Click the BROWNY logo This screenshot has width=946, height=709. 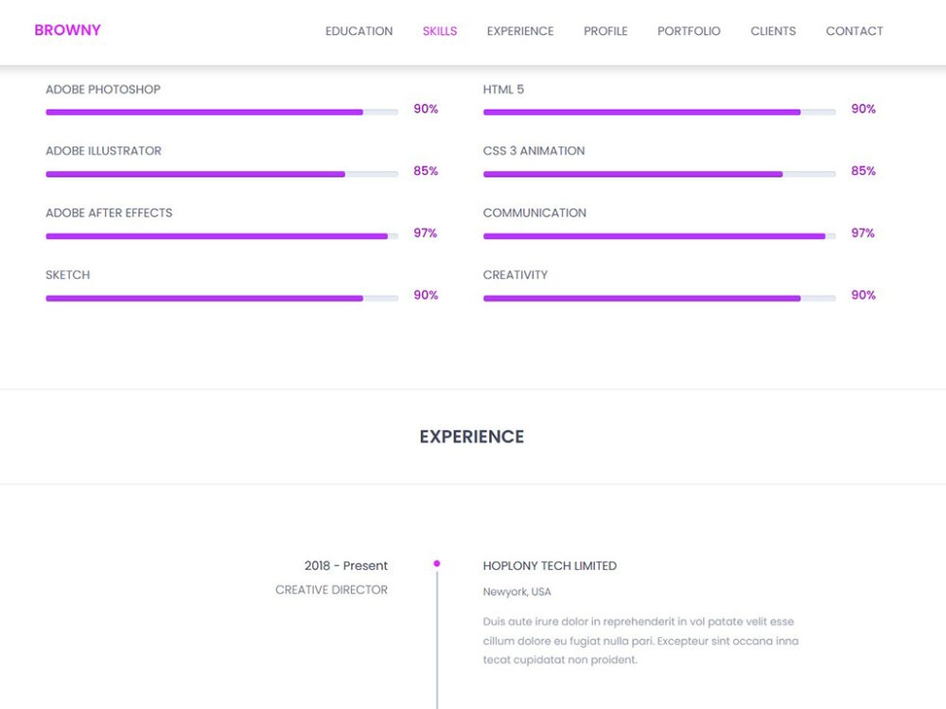click(x=67, y=29)
